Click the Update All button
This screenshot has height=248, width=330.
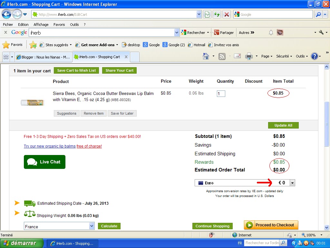click(283, 125)
